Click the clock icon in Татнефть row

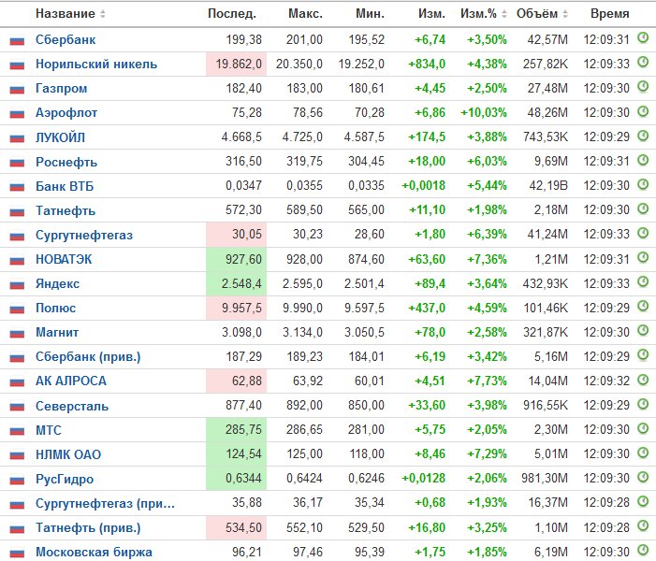click(643, 209)
